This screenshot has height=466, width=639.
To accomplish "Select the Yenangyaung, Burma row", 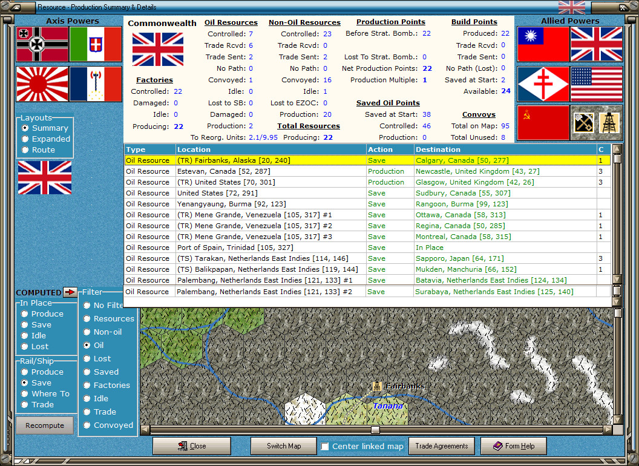I will point(367,204).
